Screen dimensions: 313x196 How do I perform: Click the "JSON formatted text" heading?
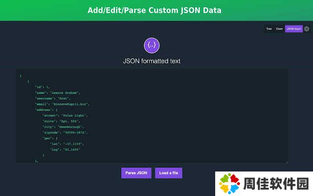point(152,61)
